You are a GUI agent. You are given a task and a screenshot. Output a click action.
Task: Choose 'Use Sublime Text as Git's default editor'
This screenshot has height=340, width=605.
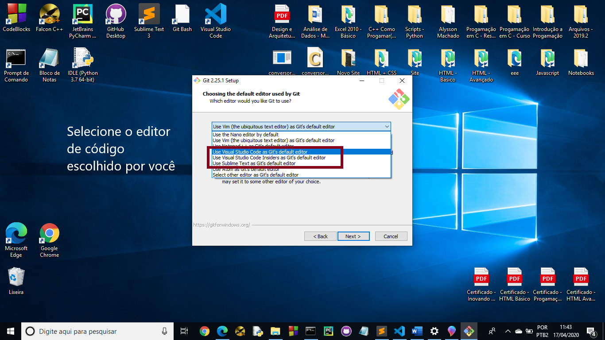click(301, 163)
